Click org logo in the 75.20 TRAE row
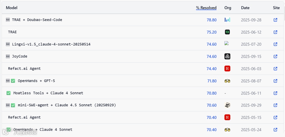The height and width of the screenshot is (137, 285). [x=227, y=32]
